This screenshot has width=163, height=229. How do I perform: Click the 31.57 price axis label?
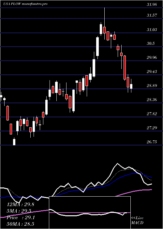152,15
